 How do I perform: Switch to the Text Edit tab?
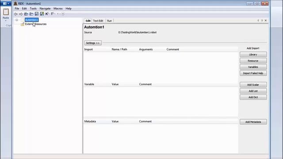click(x=98, y=21)
